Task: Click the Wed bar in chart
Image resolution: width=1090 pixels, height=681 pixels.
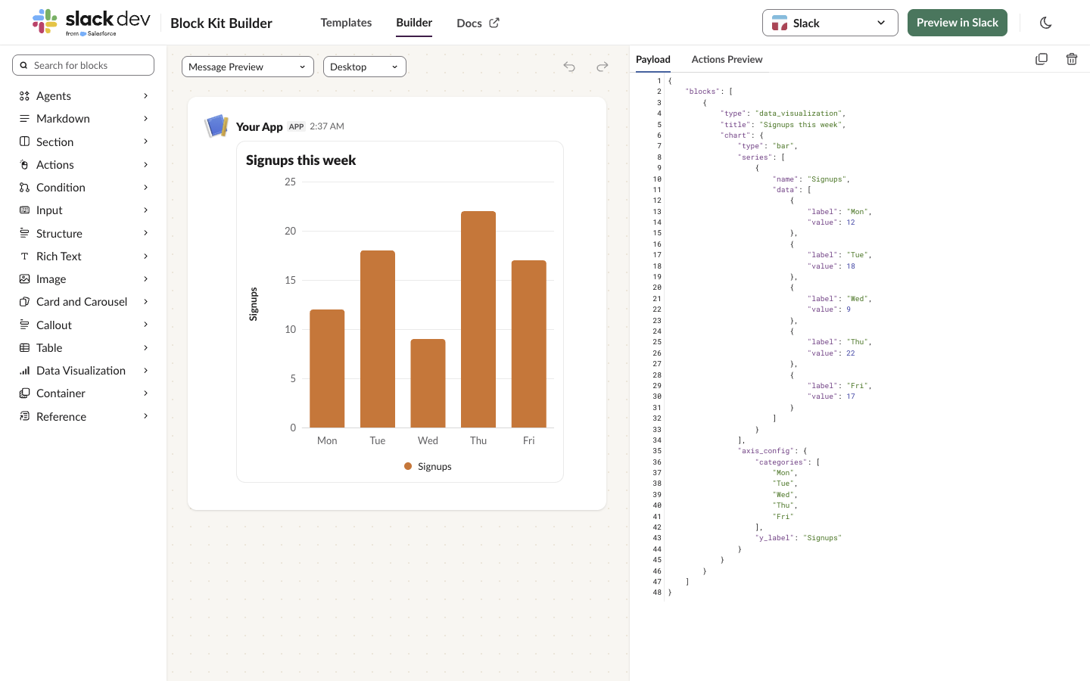Action: tap(428, 384)
